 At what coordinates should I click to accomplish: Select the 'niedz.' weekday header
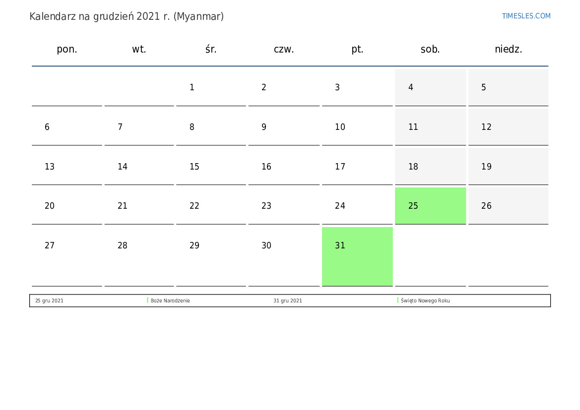[508, 49]
